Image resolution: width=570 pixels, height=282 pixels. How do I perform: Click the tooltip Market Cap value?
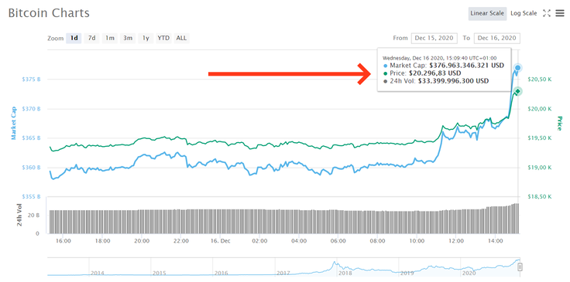click(467, 66)
